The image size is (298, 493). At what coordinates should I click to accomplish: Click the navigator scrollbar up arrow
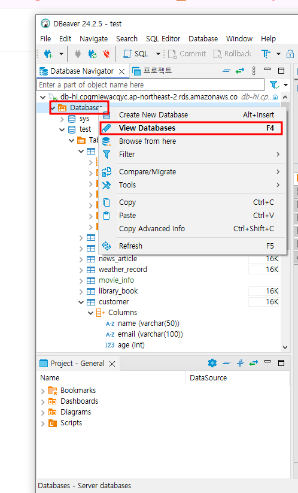click(x=285, y=97)
